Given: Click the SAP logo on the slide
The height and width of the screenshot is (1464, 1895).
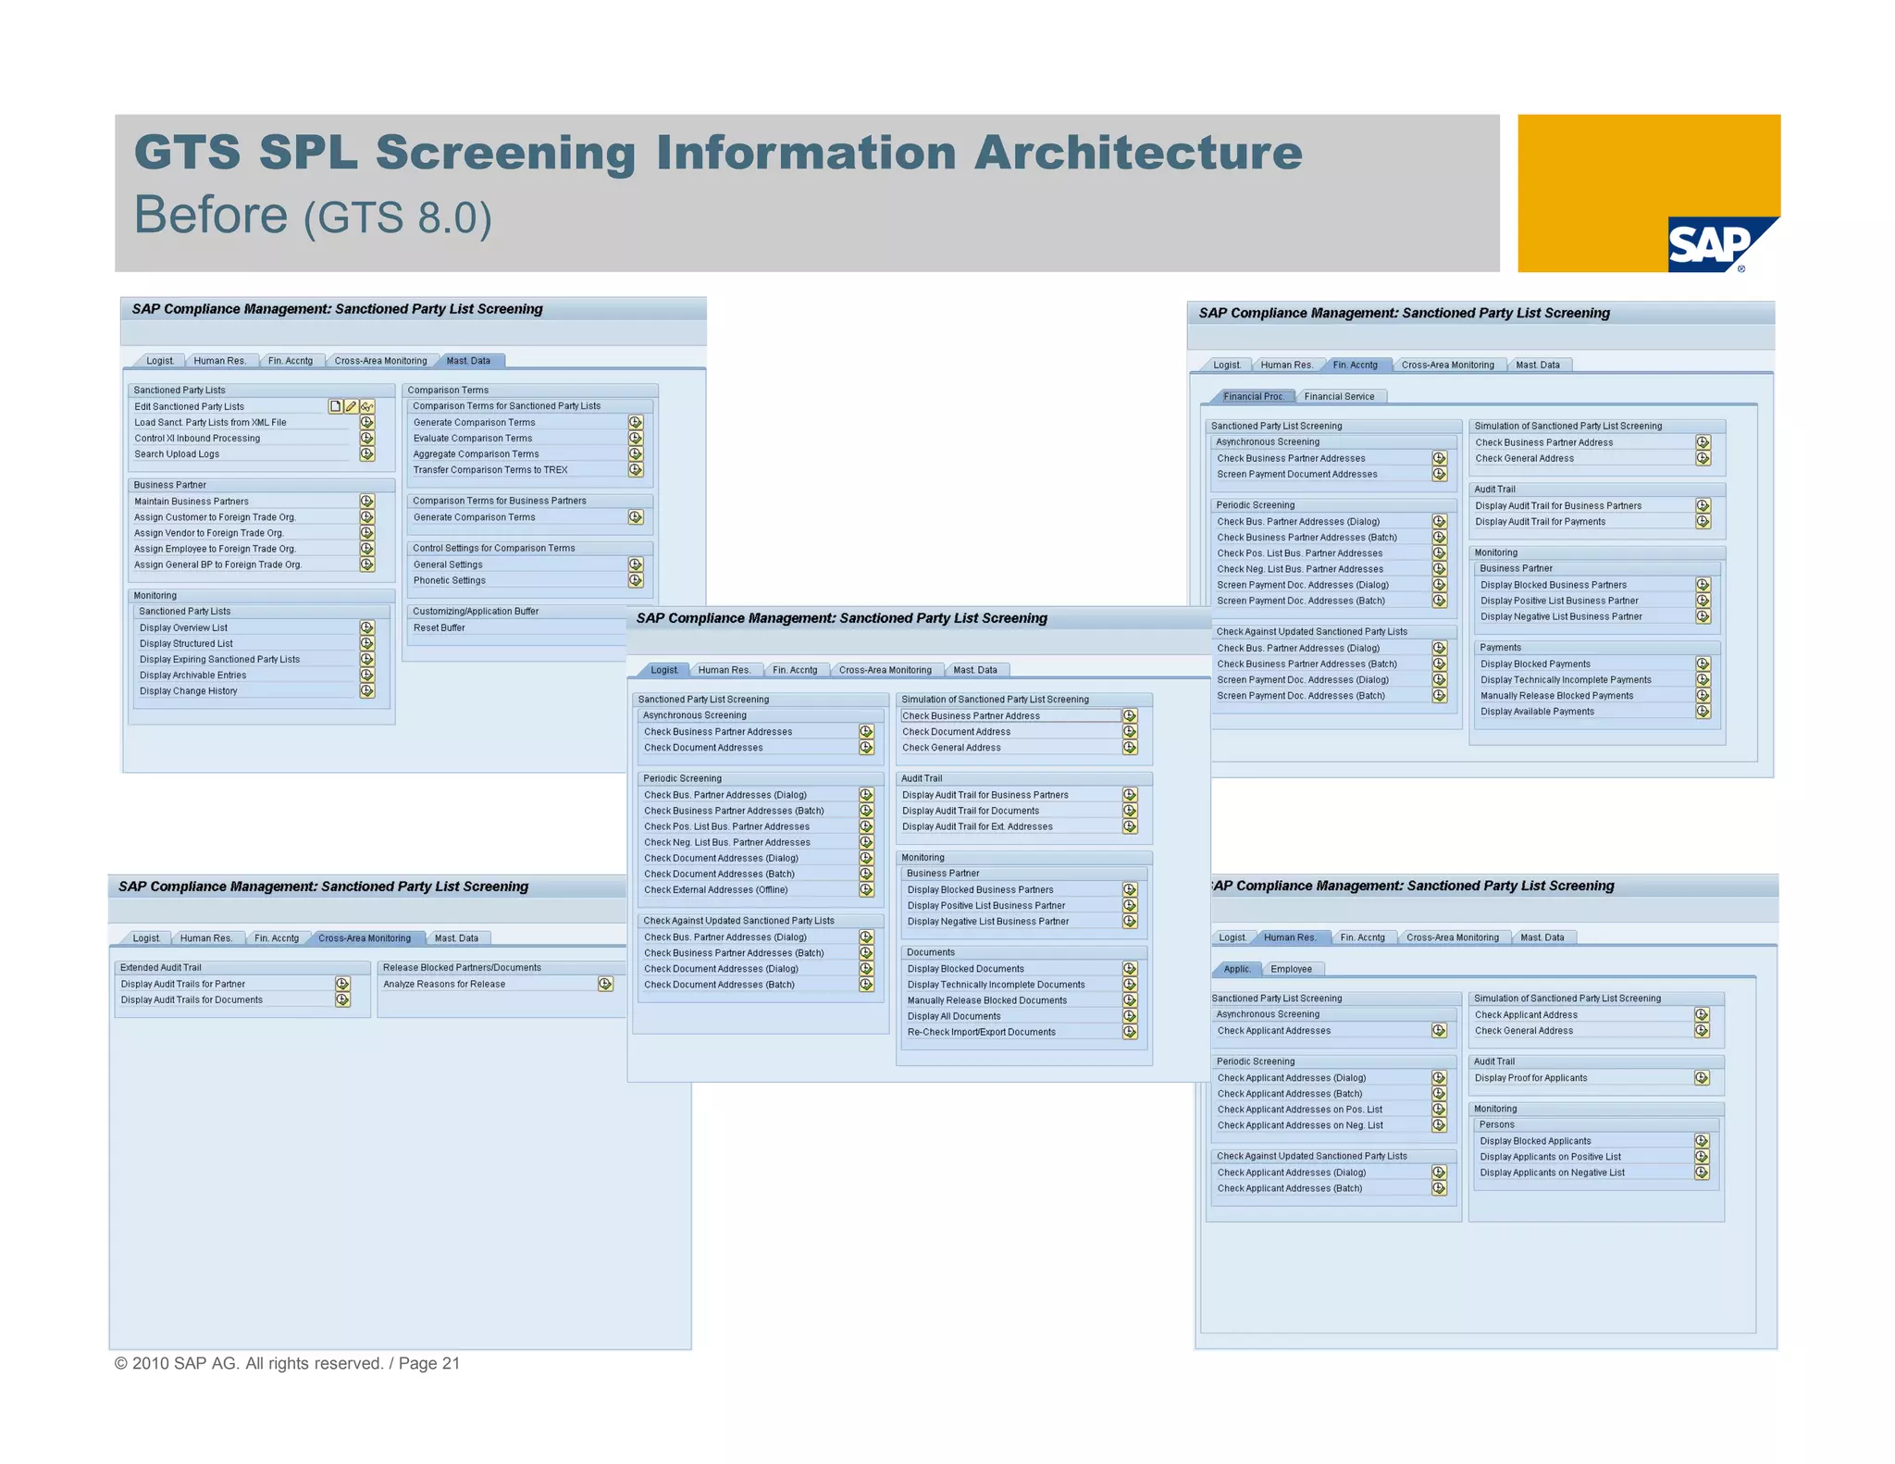Looking at the screenshot, I should 1723,244.
